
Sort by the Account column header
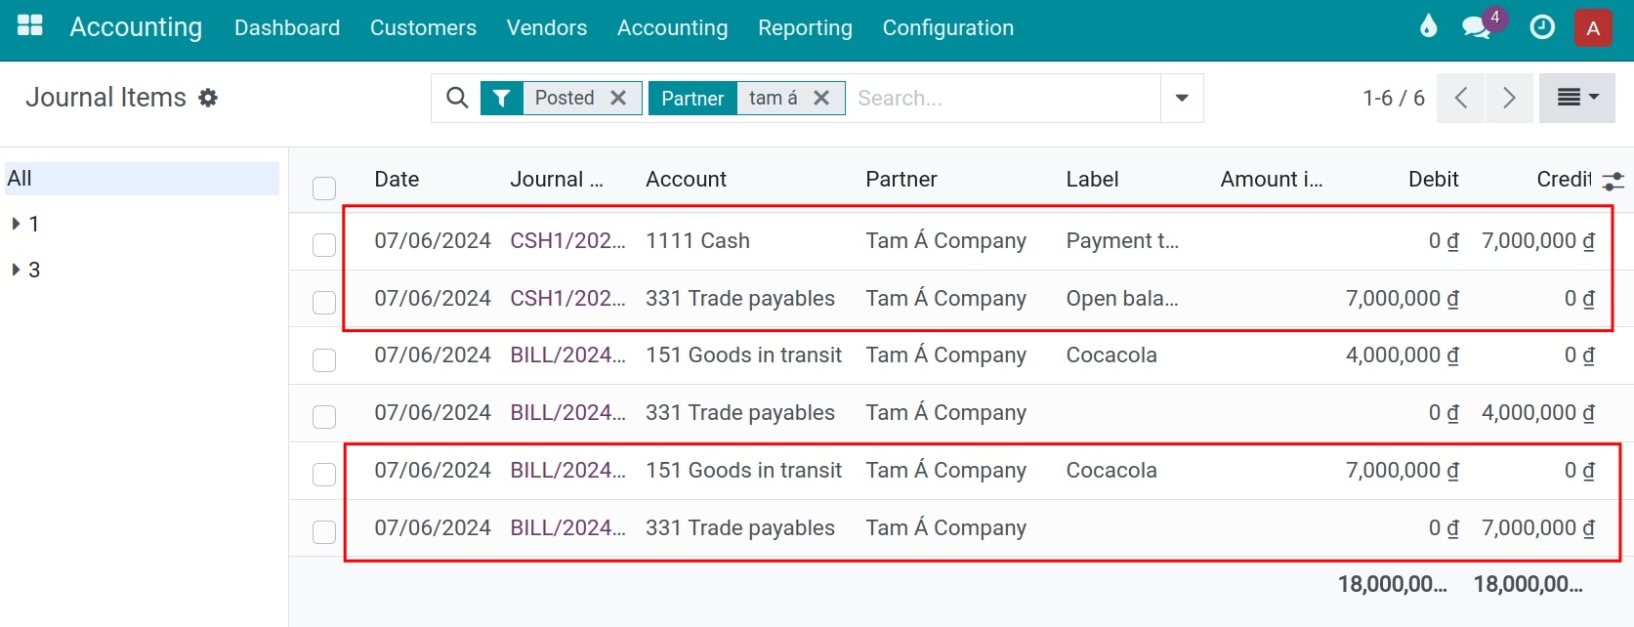[686, 180]
